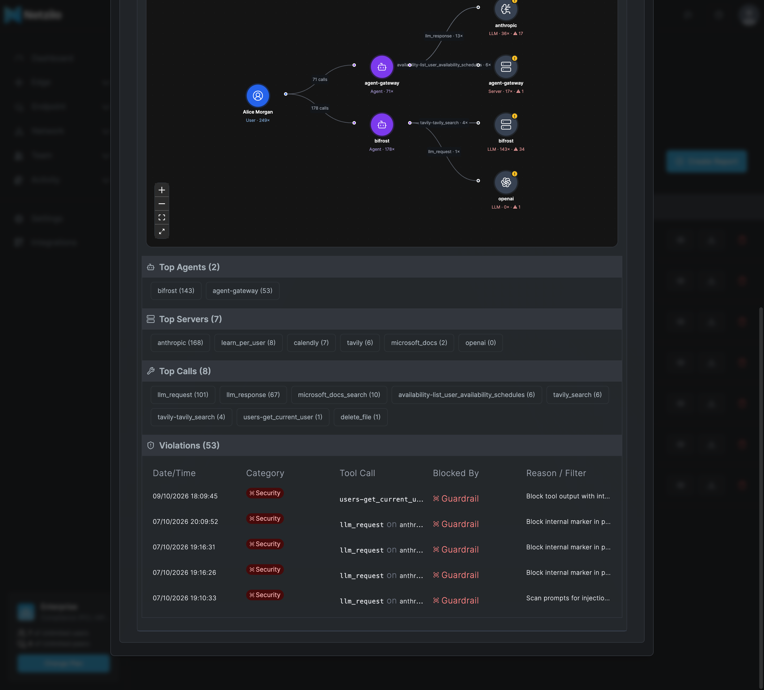Select the users-get_current_user (1) call chip

(x=283, y=417)
